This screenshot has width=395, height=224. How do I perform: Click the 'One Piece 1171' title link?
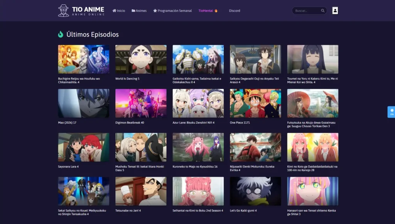point(240,123)
